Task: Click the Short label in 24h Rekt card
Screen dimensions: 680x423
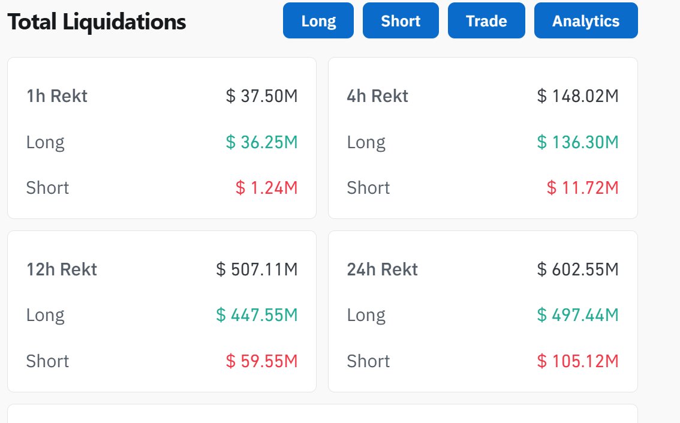Action: [x=368, y=361]
